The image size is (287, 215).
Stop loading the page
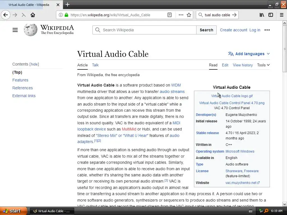24,15
